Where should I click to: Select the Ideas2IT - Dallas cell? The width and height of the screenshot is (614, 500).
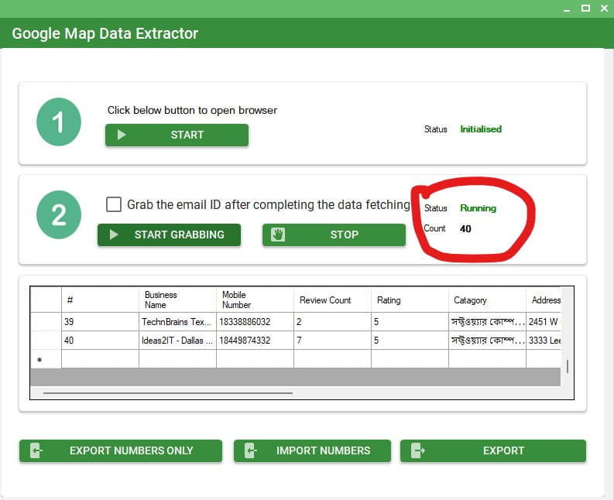[177, 341]
